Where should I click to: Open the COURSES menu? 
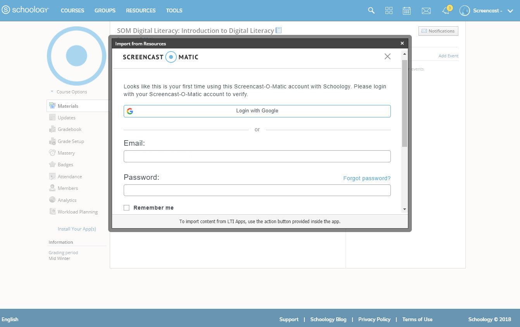coord(73,10)
